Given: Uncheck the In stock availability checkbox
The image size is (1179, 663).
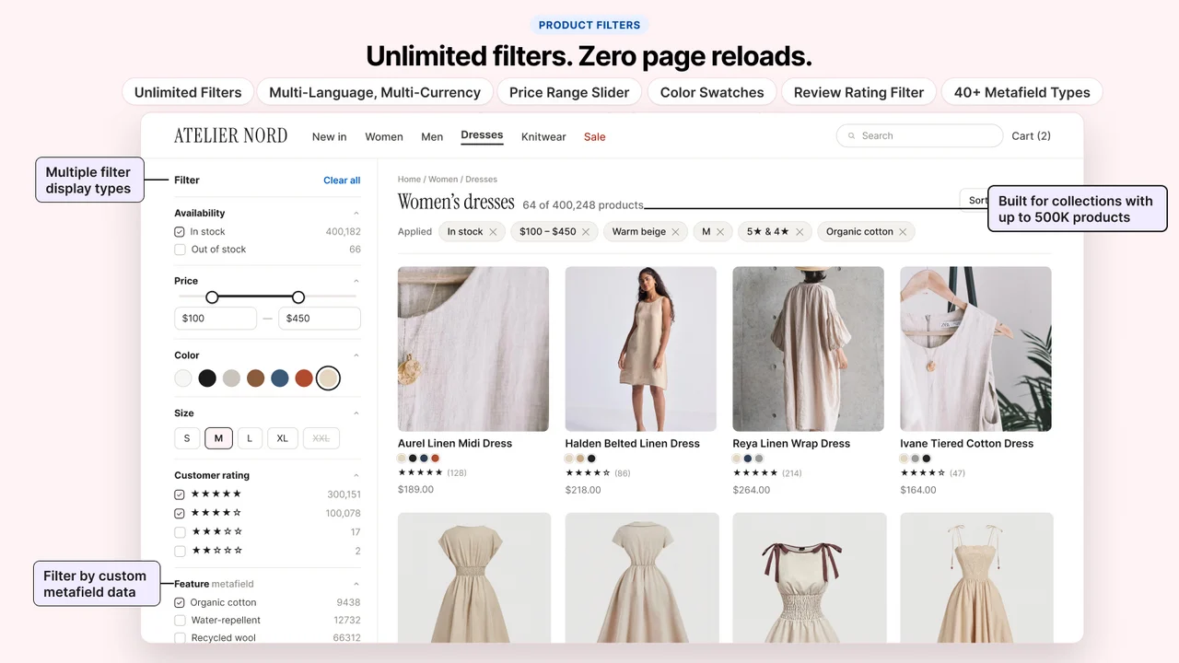Looking at the screenshot, I should (x=180, y=232).
